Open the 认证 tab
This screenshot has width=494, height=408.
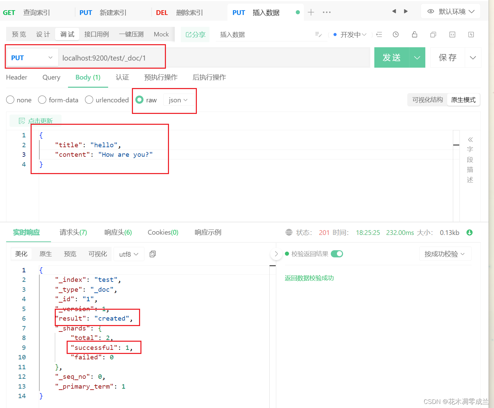click(x=122, y=77)
